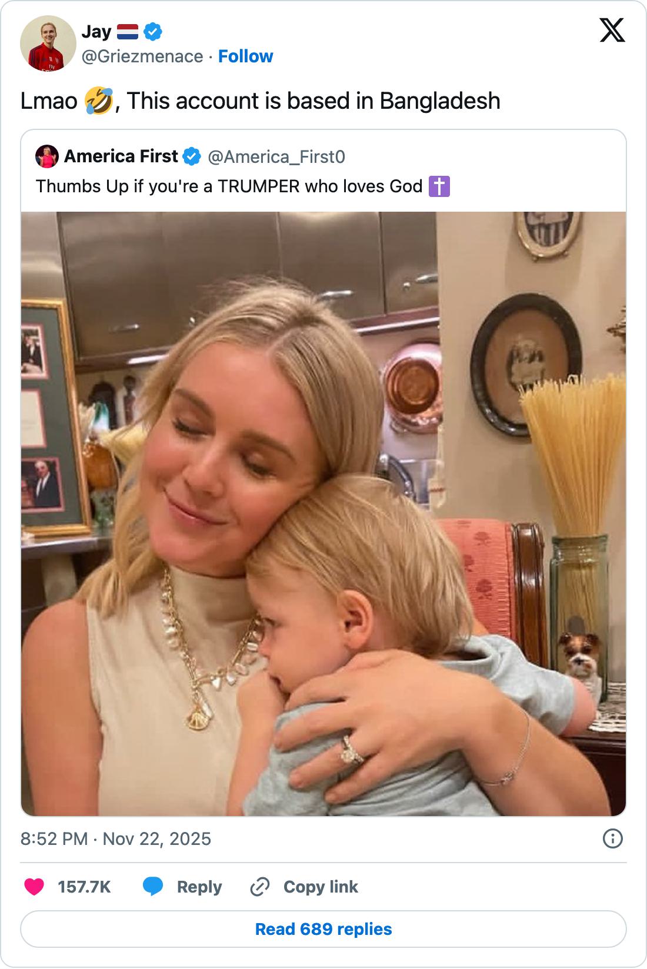Image resolution: width=647 pixels, height=969 pixels.
Task: Follow the @Griezmenace account
Action: pos(245,56)
